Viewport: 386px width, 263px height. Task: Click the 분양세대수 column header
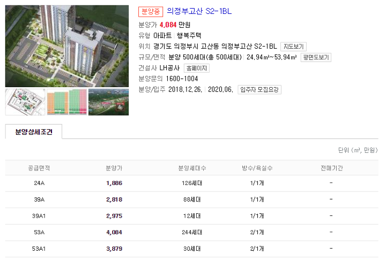click(x=192, y=168)
